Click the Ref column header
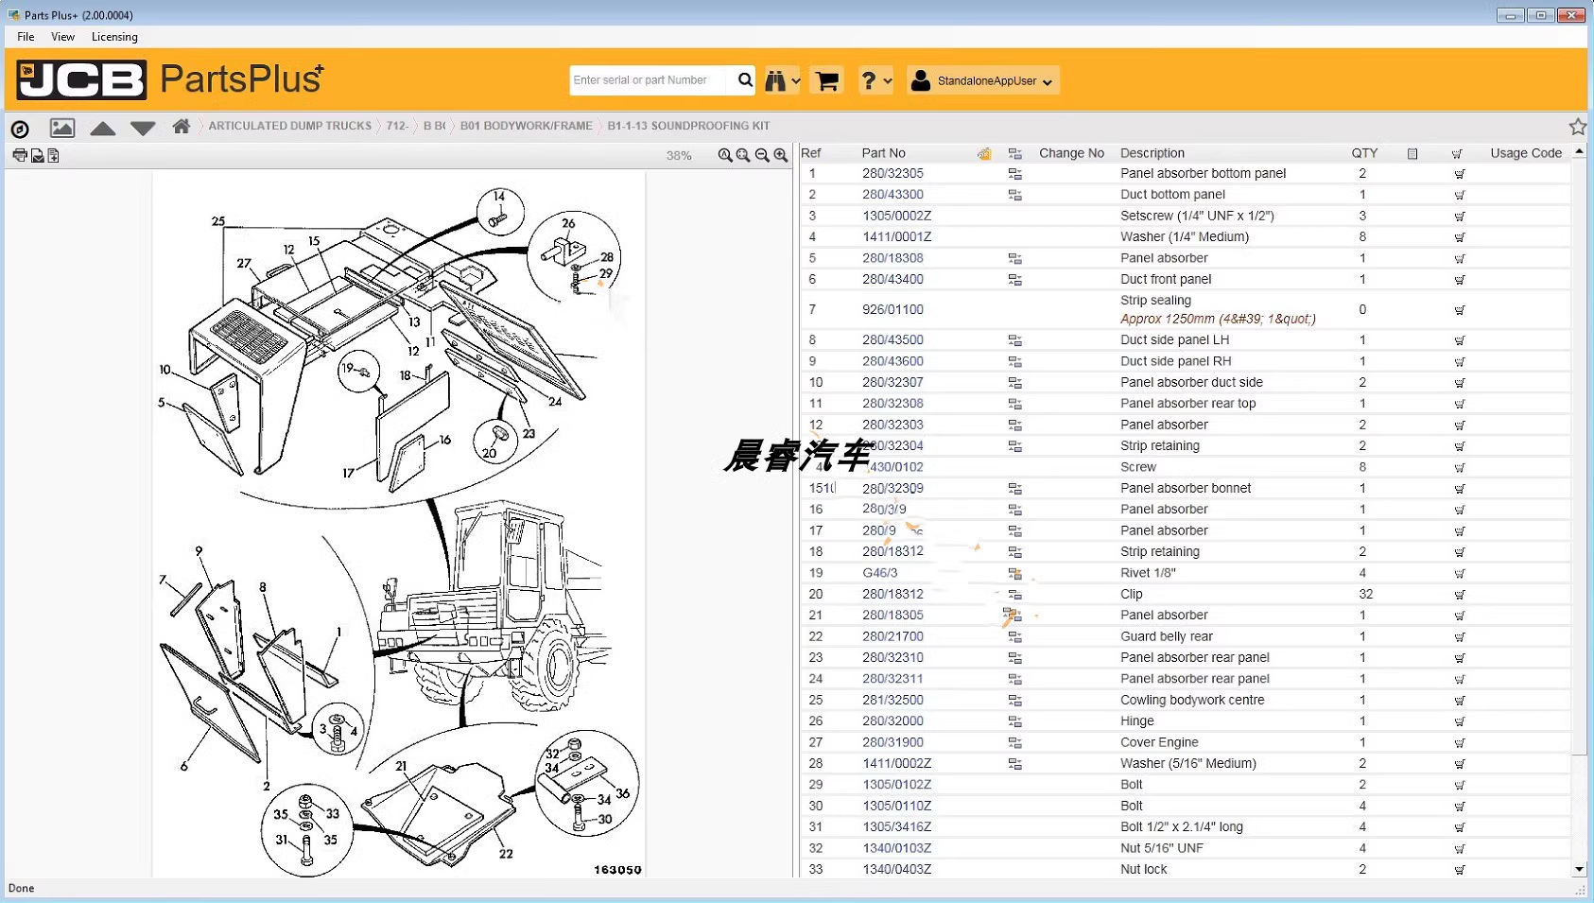 810,153
